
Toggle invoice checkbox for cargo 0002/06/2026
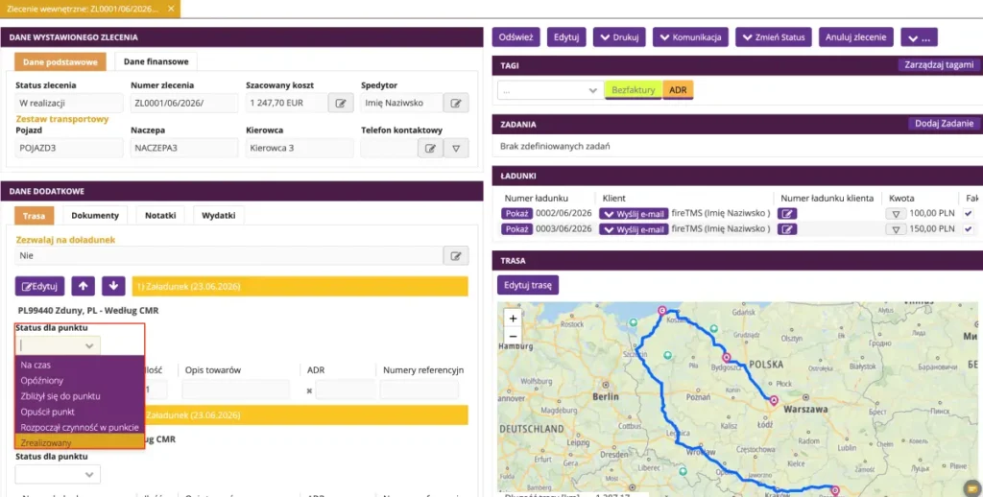(969, 214)
